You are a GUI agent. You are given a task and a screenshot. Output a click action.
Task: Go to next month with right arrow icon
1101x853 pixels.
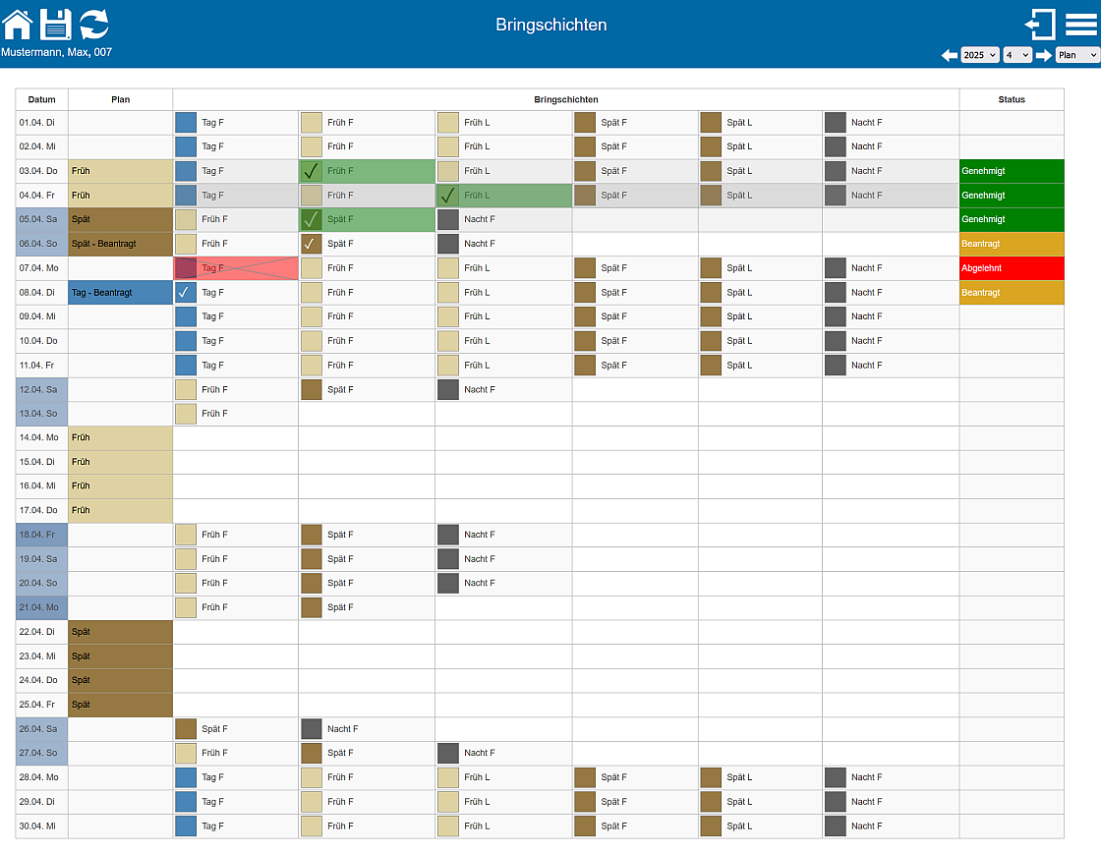[x=1044, y=55]
